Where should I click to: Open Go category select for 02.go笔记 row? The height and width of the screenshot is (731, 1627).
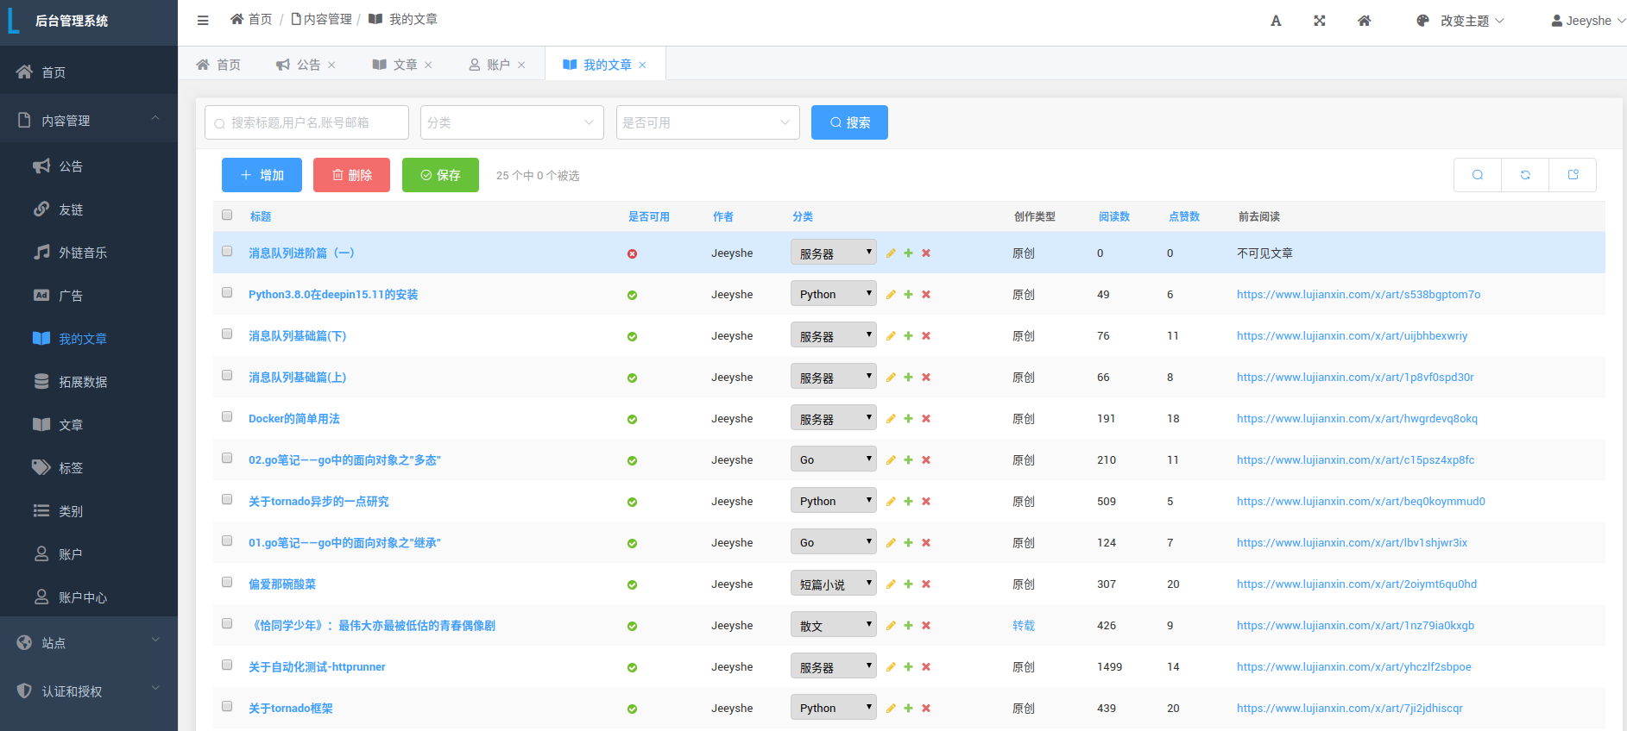click(834, 459)
